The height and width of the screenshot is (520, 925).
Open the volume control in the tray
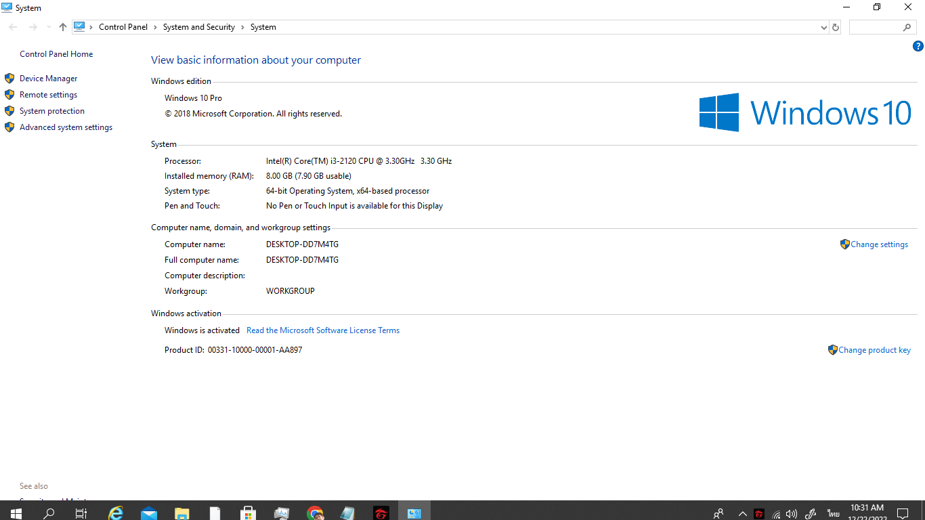(x=792, y=514)
